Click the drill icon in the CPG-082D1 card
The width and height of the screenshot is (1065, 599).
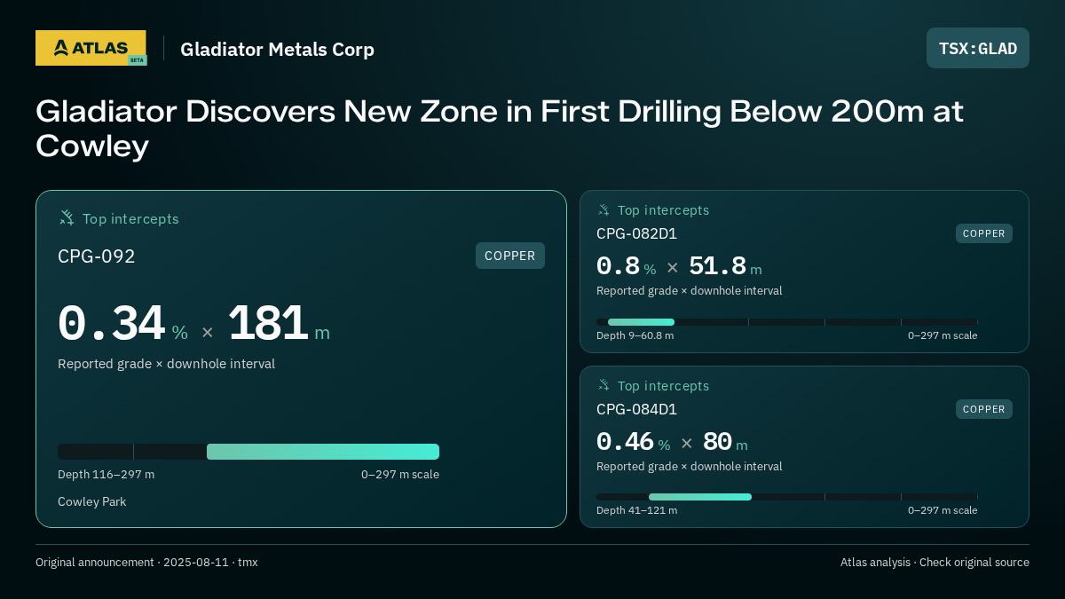tap(603, 209)
